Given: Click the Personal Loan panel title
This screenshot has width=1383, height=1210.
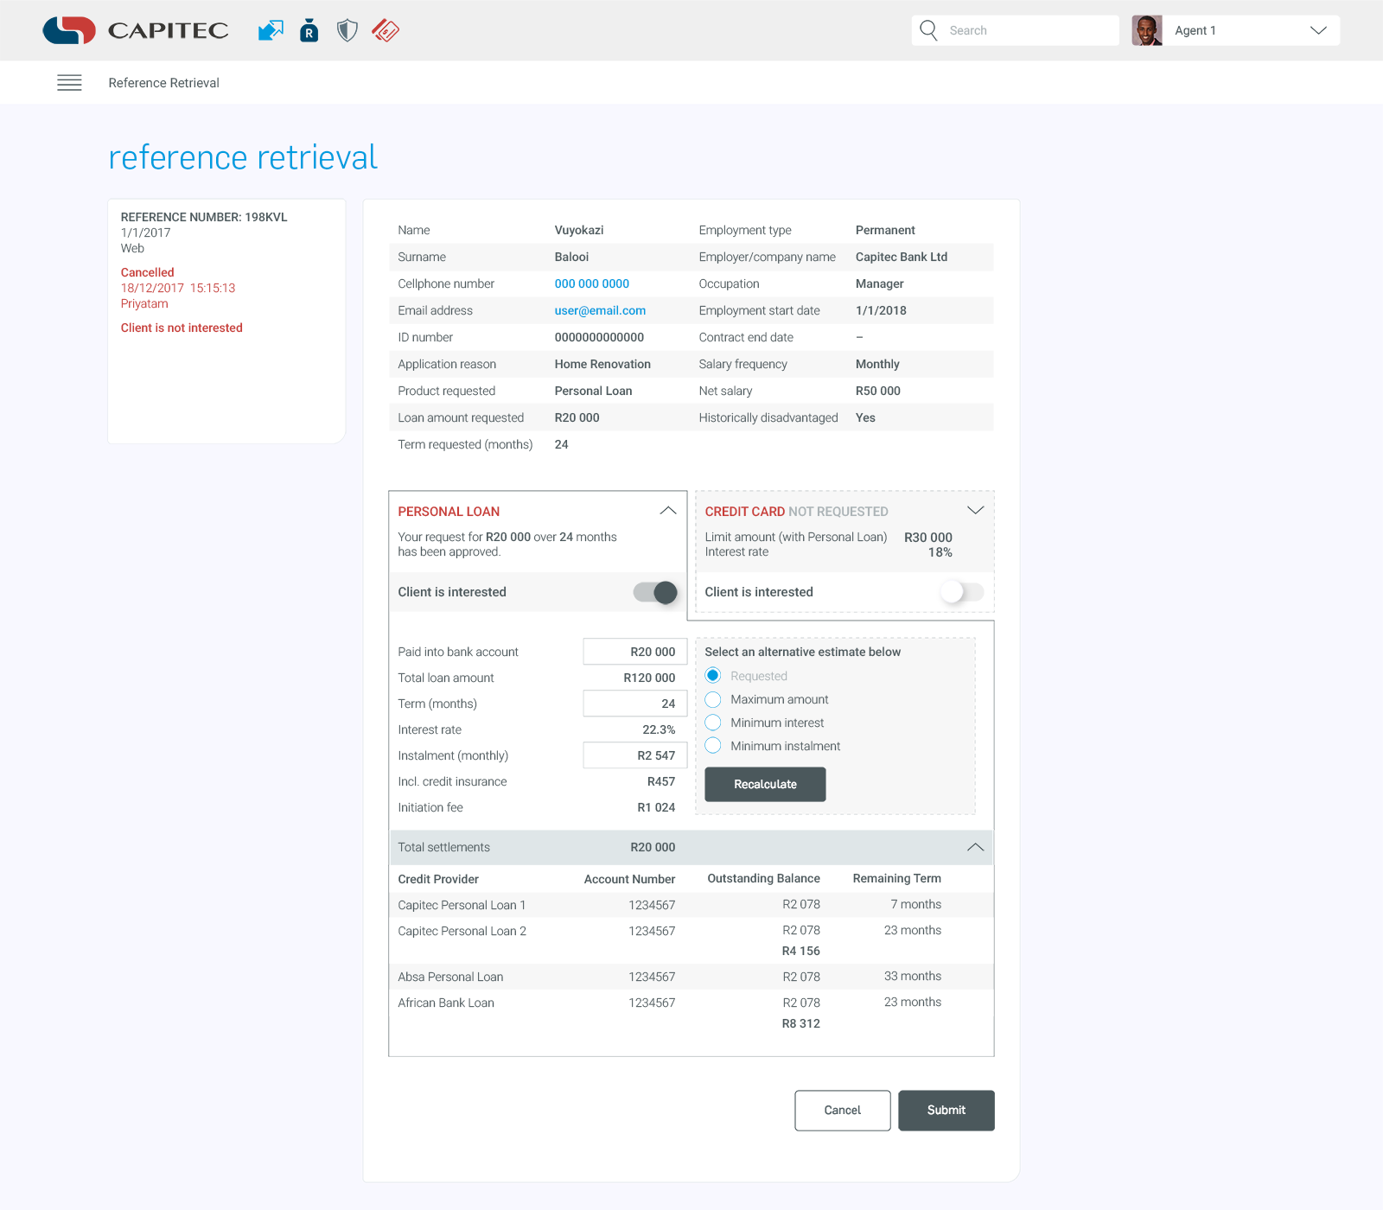Looking at the screenshot, I should 449,512.
